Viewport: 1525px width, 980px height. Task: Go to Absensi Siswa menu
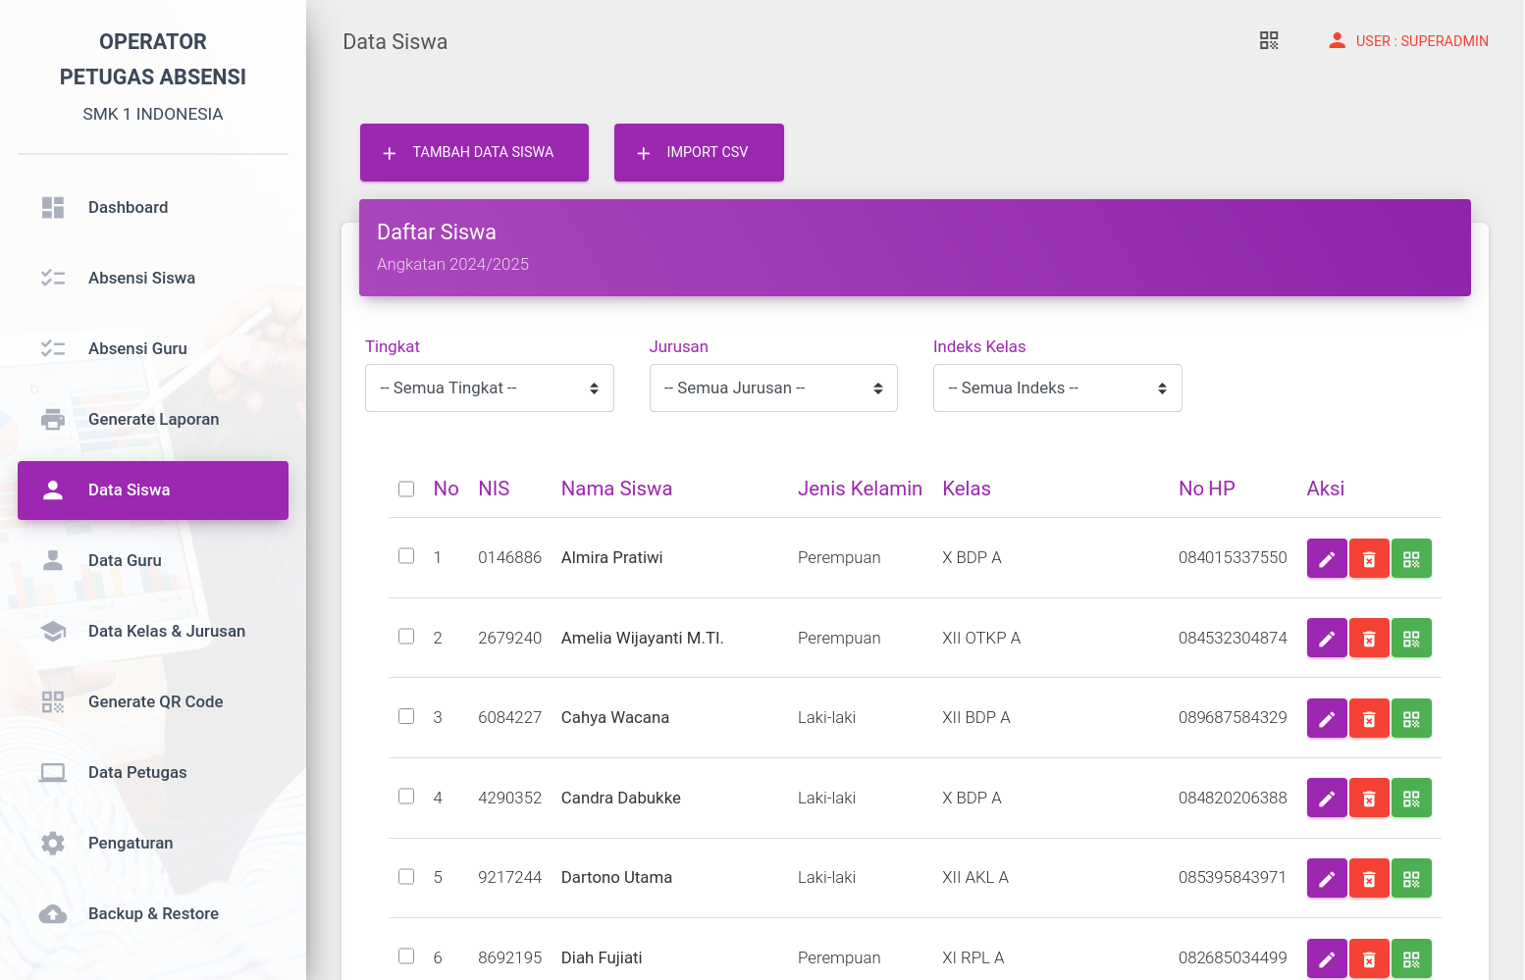tap(153, 278)
